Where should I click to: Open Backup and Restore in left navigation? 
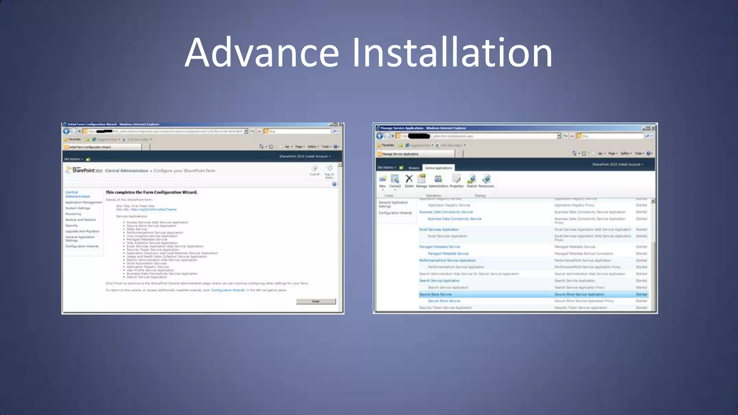pyautogui.click(x=80, y=220)
